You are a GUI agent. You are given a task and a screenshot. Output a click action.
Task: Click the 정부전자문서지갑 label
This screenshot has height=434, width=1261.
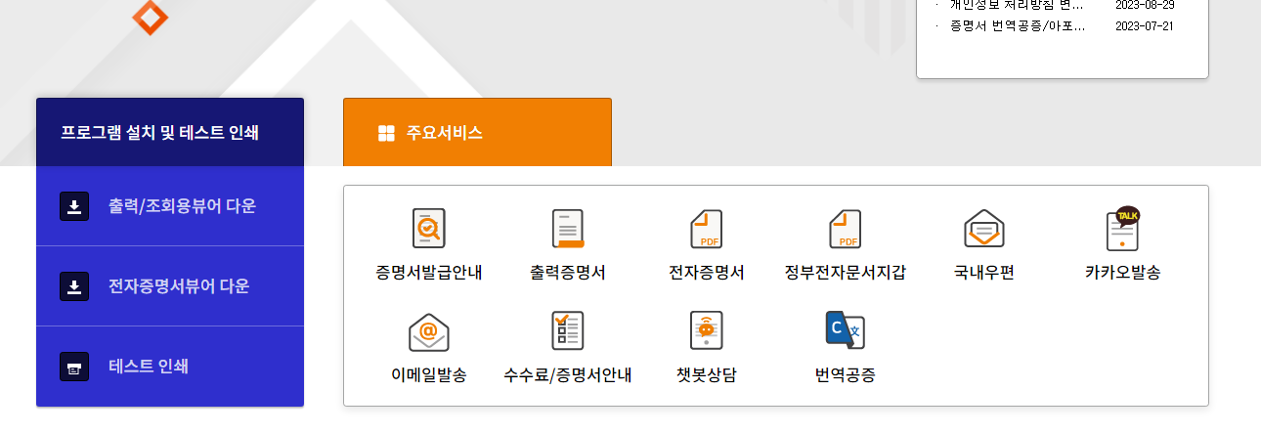coord(846,273)
